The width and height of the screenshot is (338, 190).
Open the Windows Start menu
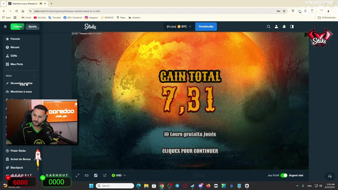pos(91,186)
